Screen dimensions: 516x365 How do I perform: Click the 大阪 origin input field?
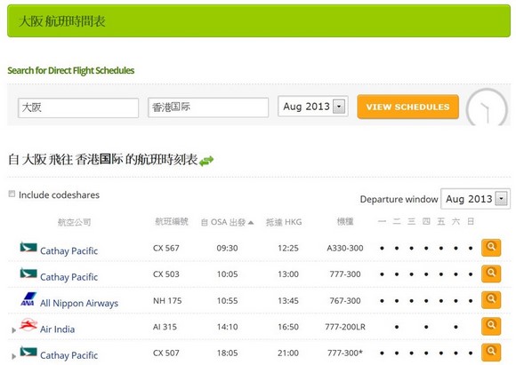(x=78, y=107)
